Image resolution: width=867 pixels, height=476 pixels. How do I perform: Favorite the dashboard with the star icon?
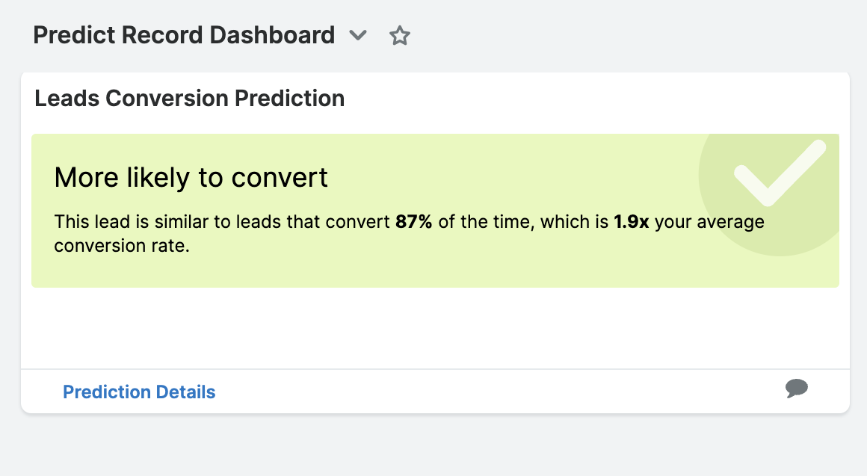point(400,36)
